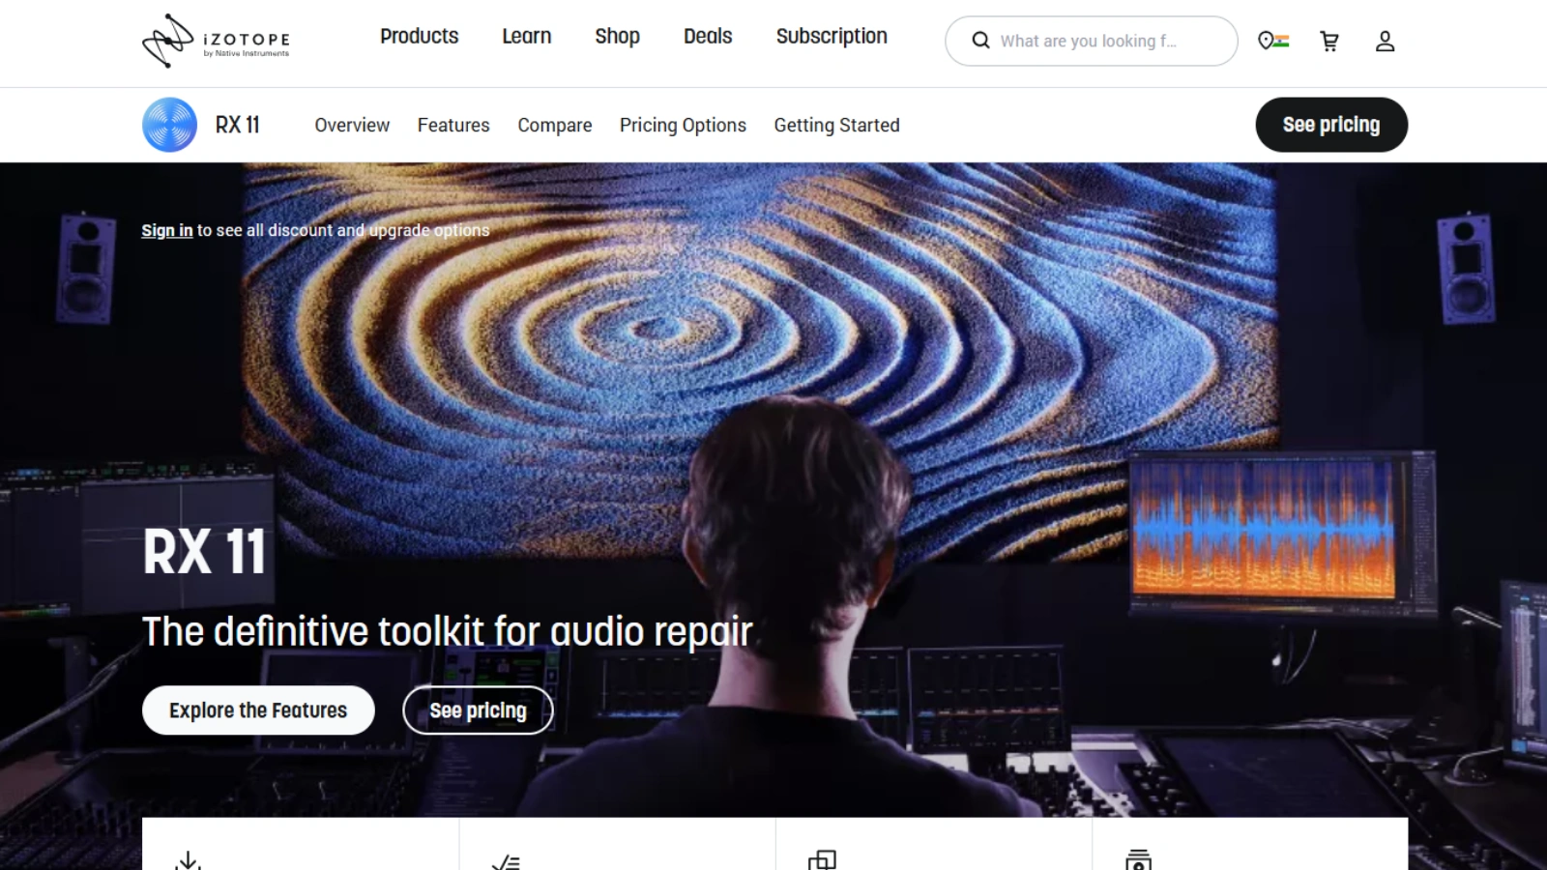This screenshot has height=870, width=1547.
Task: Open the Products menu
Action: click(x=419, y=36)
